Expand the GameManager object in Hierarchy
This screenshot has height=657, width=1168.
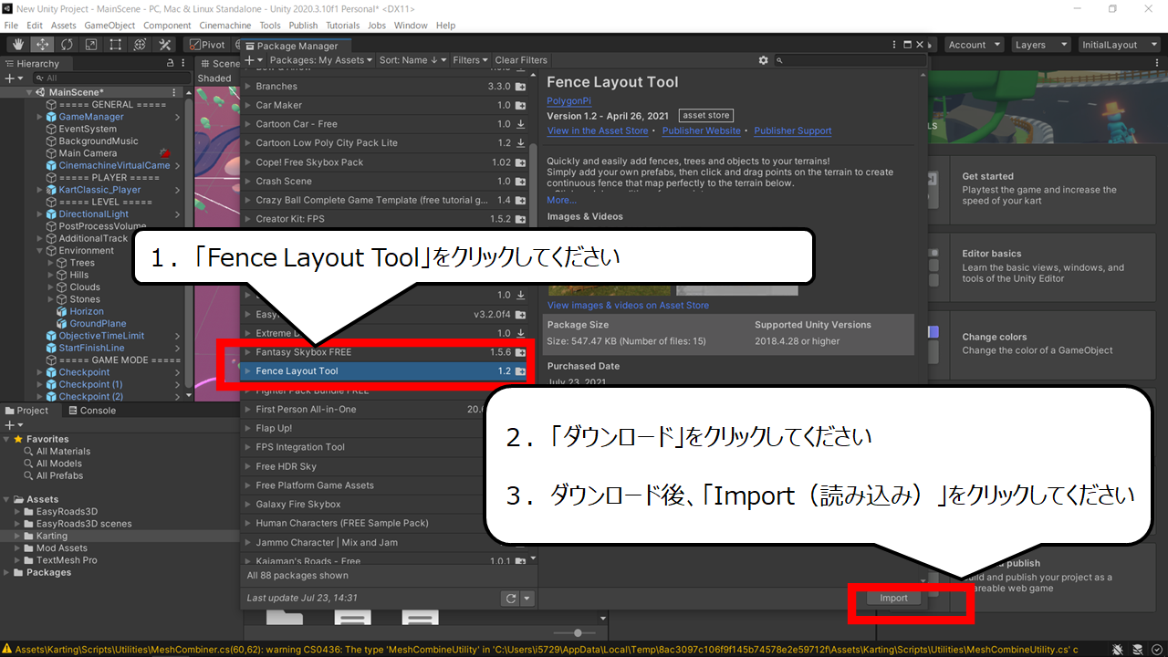40,117
